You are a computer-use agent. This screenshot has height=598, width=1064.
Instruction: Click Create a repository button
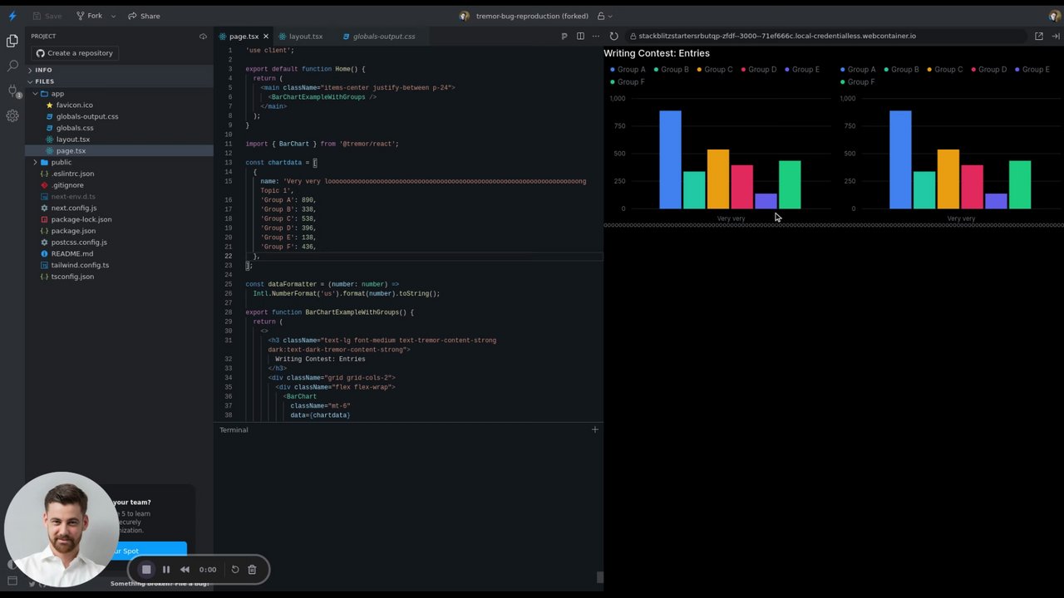[x=74, y=53]
